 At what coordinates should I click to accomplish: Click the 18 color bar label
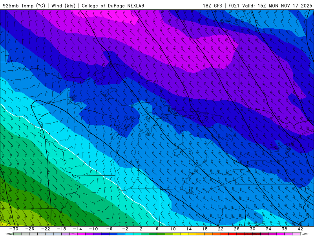[204, 229]
